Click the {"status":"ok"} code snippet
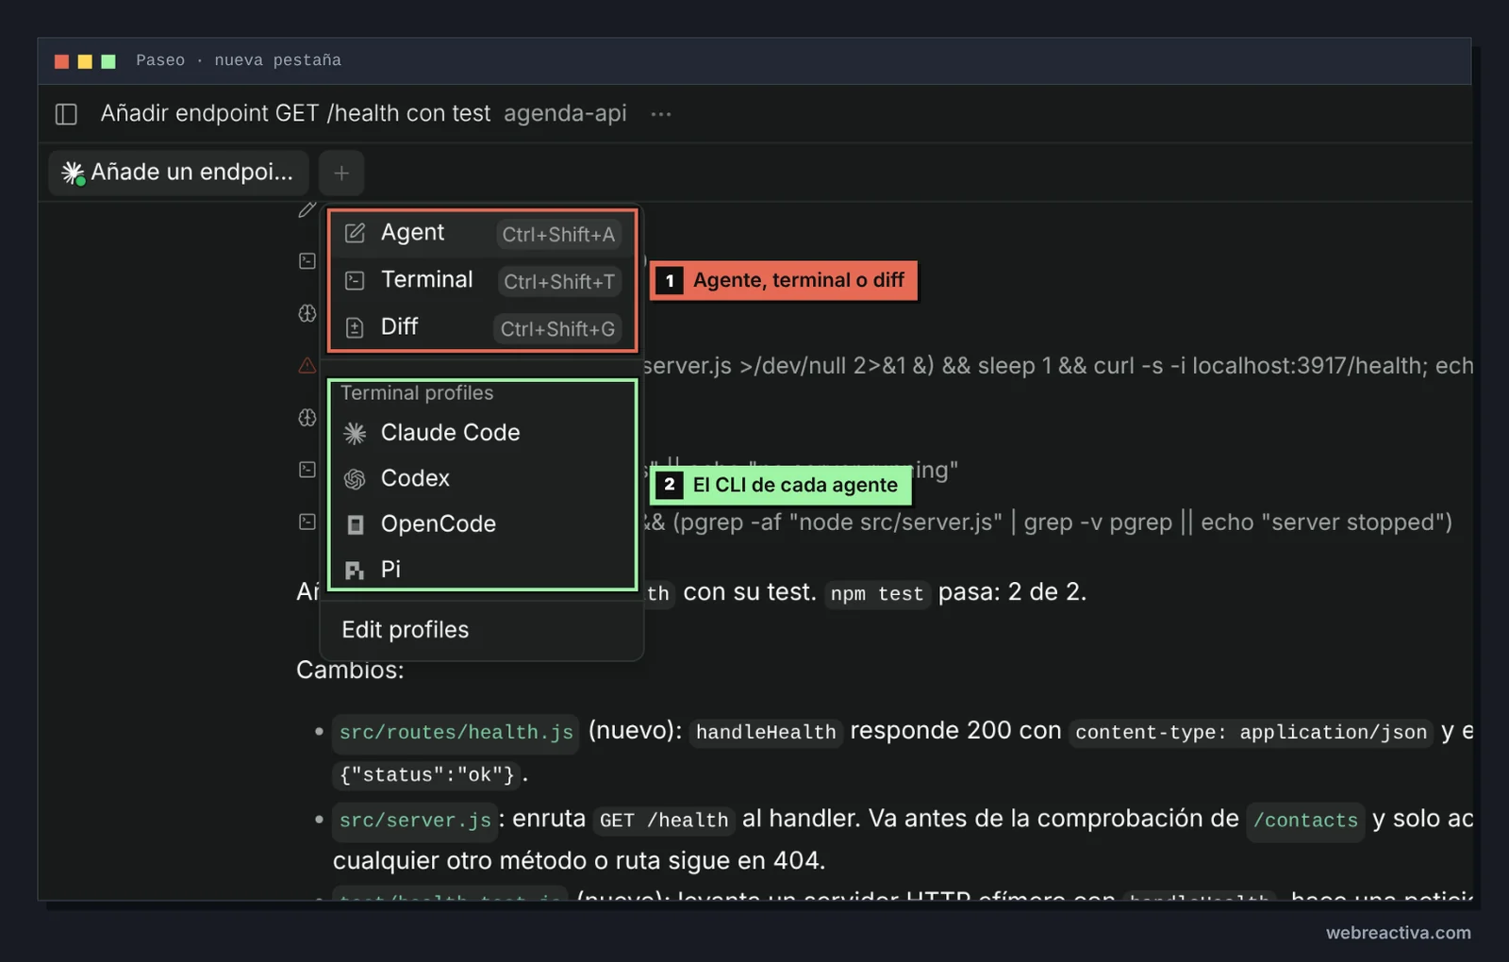The width and height of the screenshot is (1509, 962). (427, 775)
